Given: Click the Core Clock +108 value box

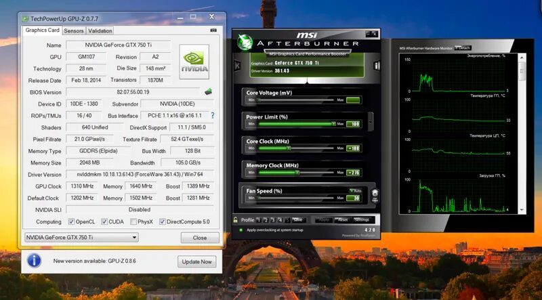Looking at the screenshot, I should (x=353, y=148).
